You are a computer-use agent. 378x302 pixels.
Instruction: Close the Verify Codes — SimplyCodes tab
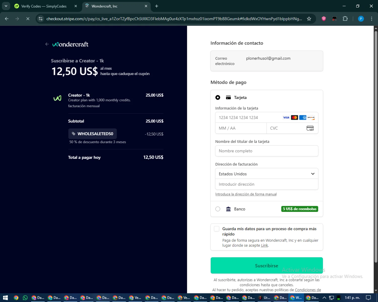click(76, 6)
